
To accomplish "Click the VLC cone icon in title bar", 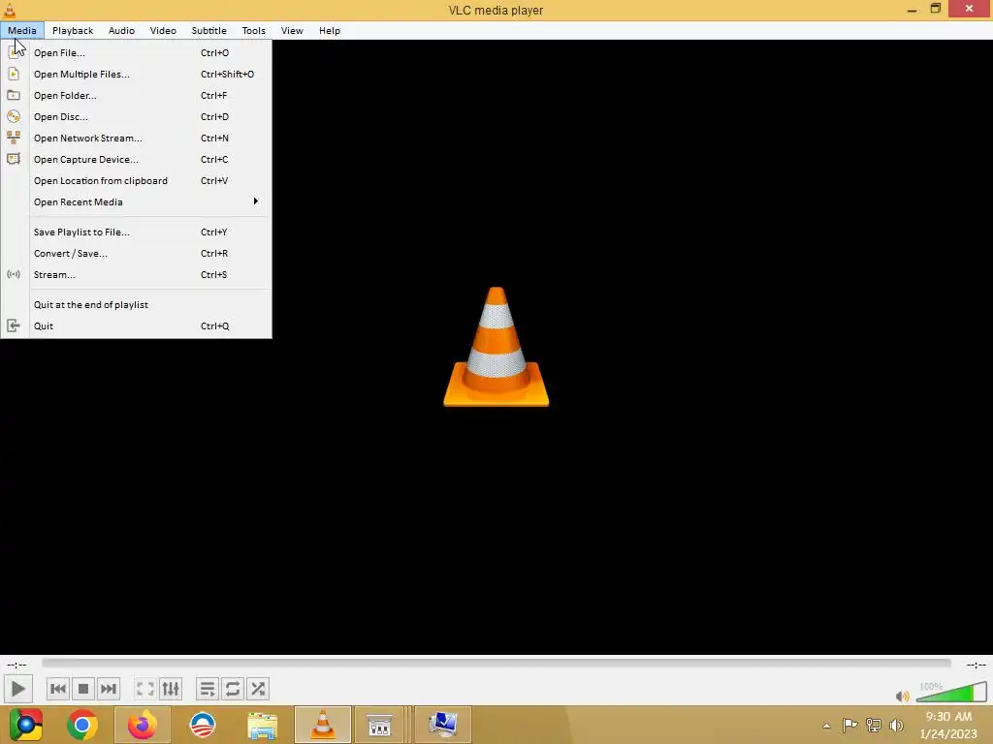I will tap(10, 10).
